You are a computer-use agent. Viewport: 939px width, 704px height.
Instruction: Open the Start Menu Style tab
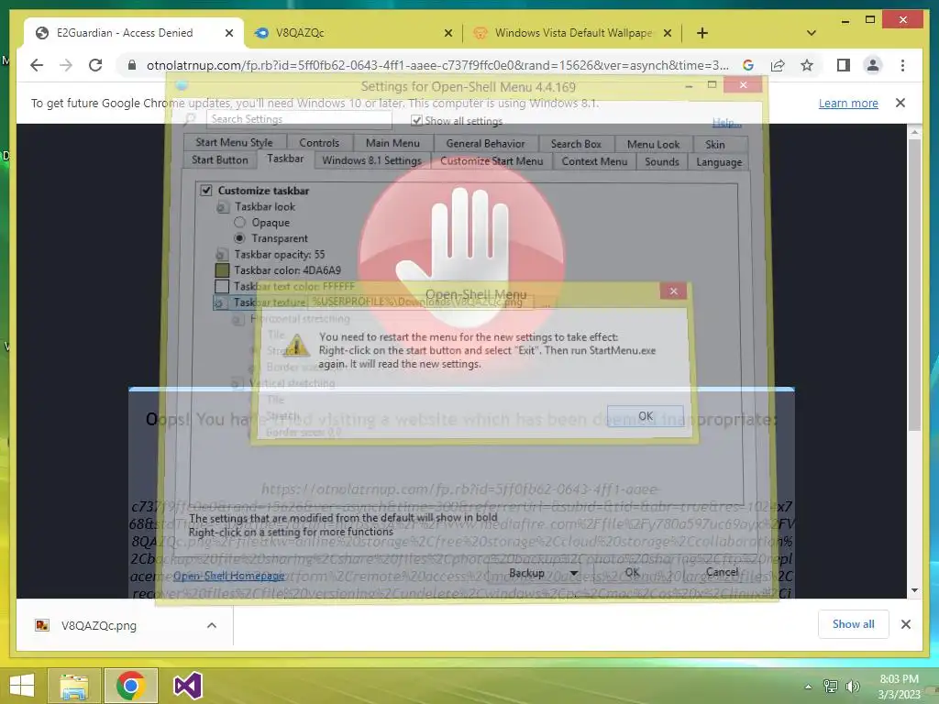[x=234, y=142]
